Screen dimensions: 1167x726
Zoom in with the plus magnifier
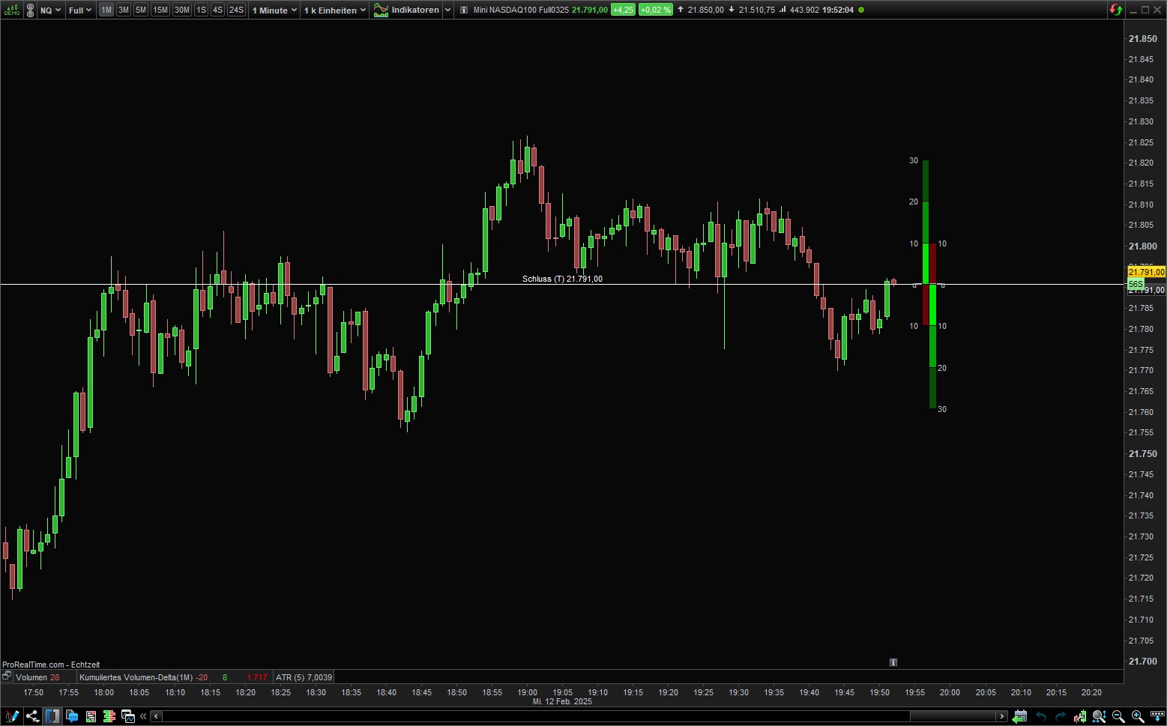[x=1137, y=716]
